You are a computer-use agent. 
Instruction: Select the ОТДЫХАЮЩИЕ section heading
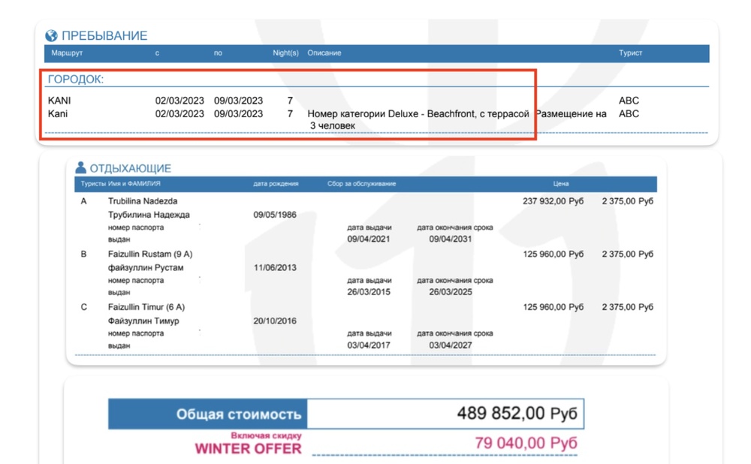(130, 168)
